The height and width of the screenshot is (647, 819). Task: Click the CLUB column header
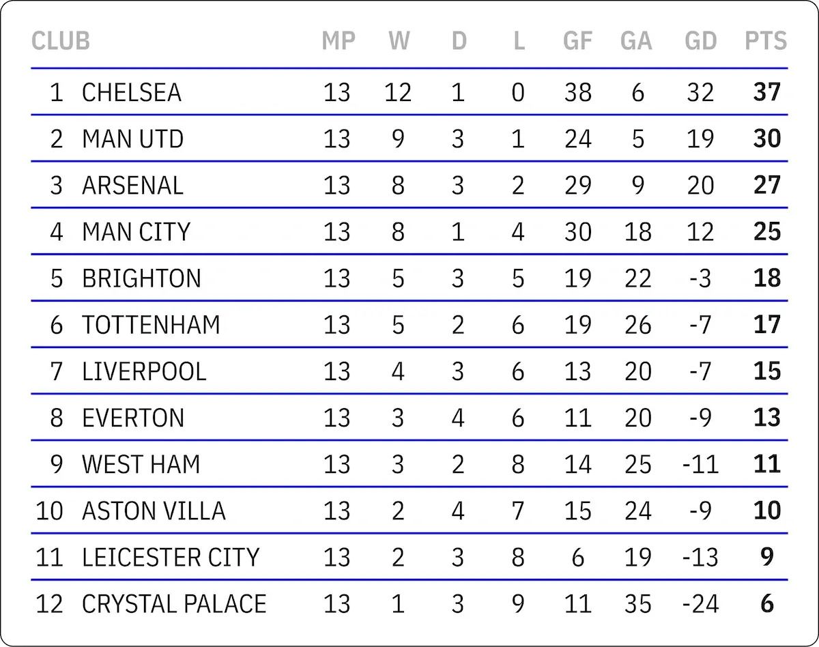point(61,41)
